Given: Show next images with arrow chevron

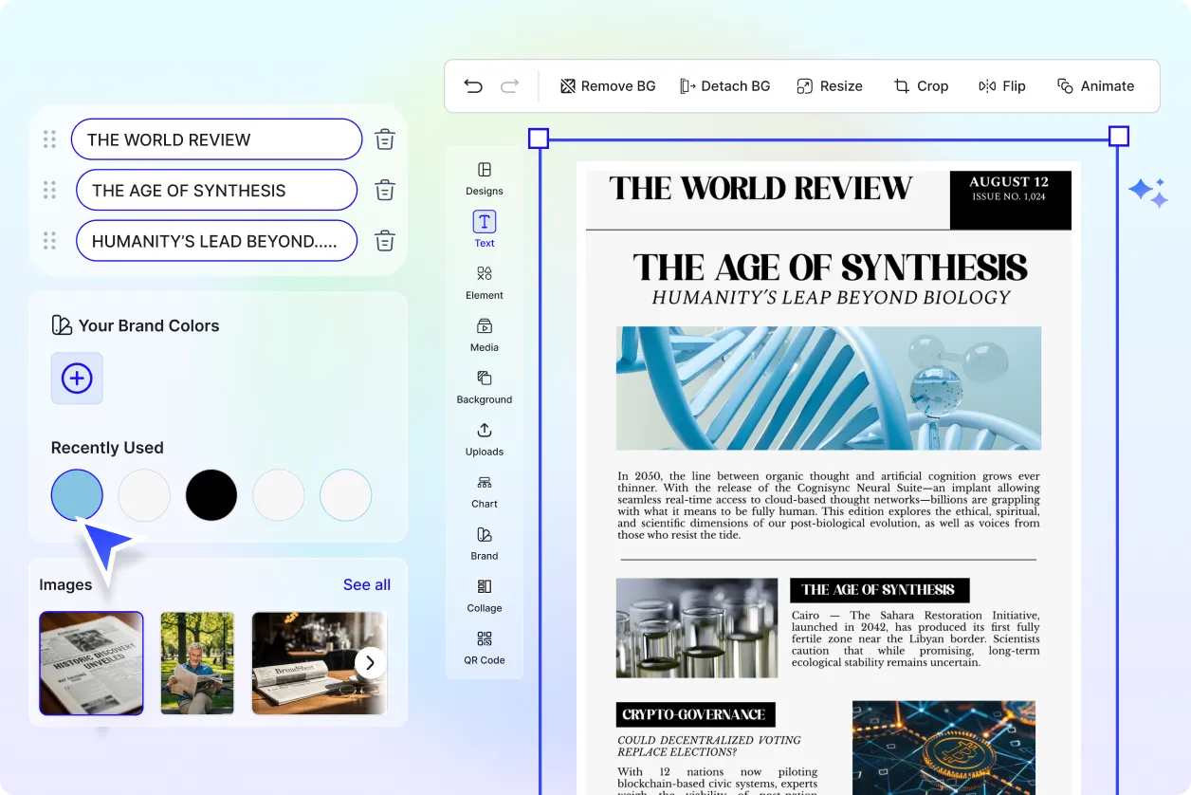Looking at the screenshot, I should pos(371,662).
